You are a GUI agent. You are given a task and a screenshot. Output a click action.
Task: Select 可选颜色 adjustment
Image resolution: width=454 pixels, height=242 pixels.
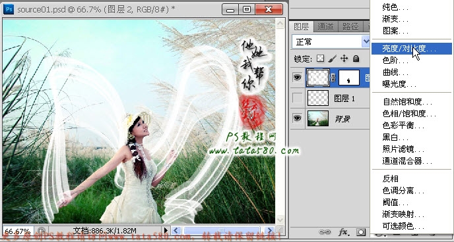[x=412, y=226]
